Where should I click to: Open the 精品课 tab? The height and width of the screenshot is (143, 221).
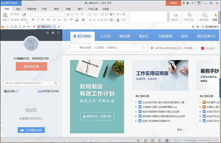125,36
